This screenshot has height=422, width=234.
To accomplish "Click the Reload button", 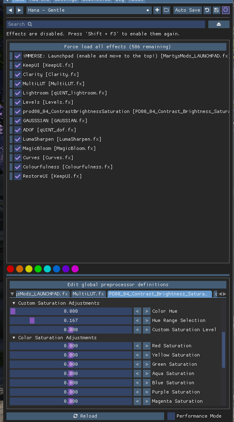I will click(85, 416).
